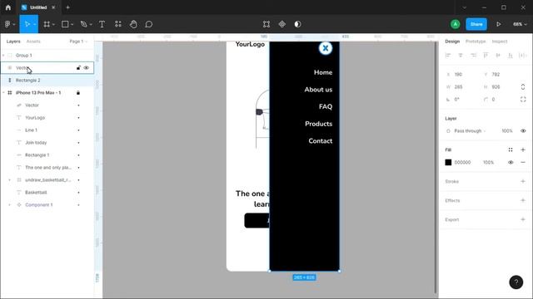
Task: Switch to the Layers tab
Action: click(13, 42)
